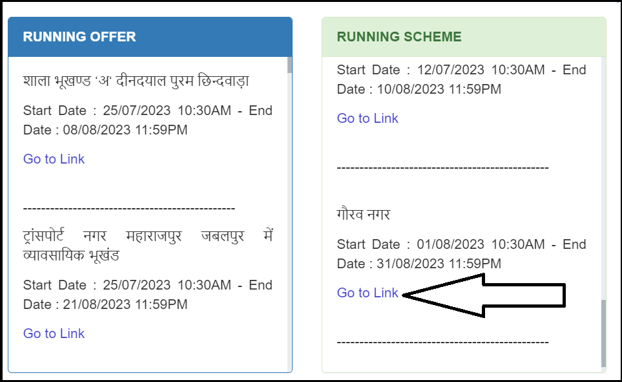Select the गौरव नगर scheme title
Image resolution: width=622 pixels, height=382 pixels.
(x=364, y=214)
